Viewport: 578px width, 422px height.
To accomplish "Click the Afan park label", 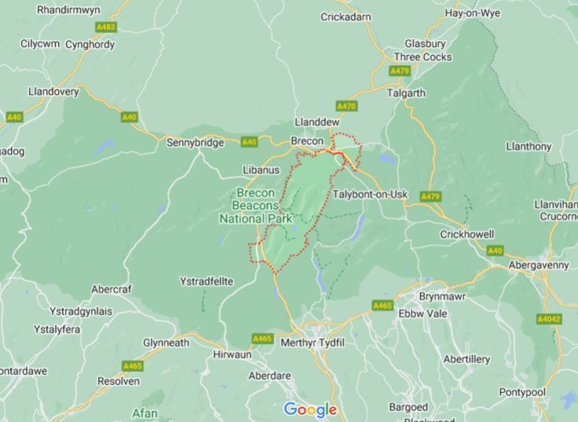I will [144, 413].
